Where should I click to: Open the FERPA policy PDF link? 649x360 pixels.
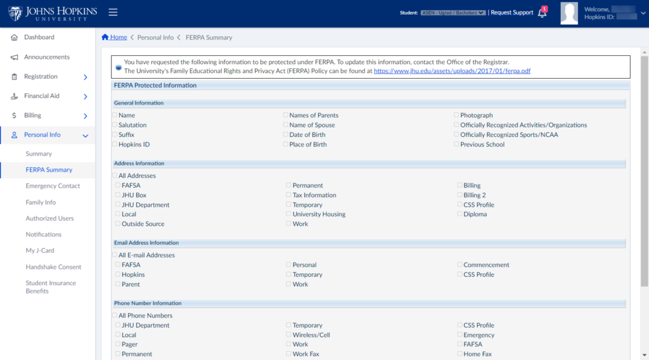click(452, 71)
